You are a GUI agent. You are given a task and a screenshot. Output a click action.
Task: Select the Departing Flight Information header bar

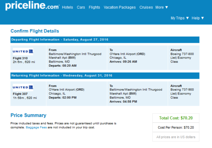[105, 40]
